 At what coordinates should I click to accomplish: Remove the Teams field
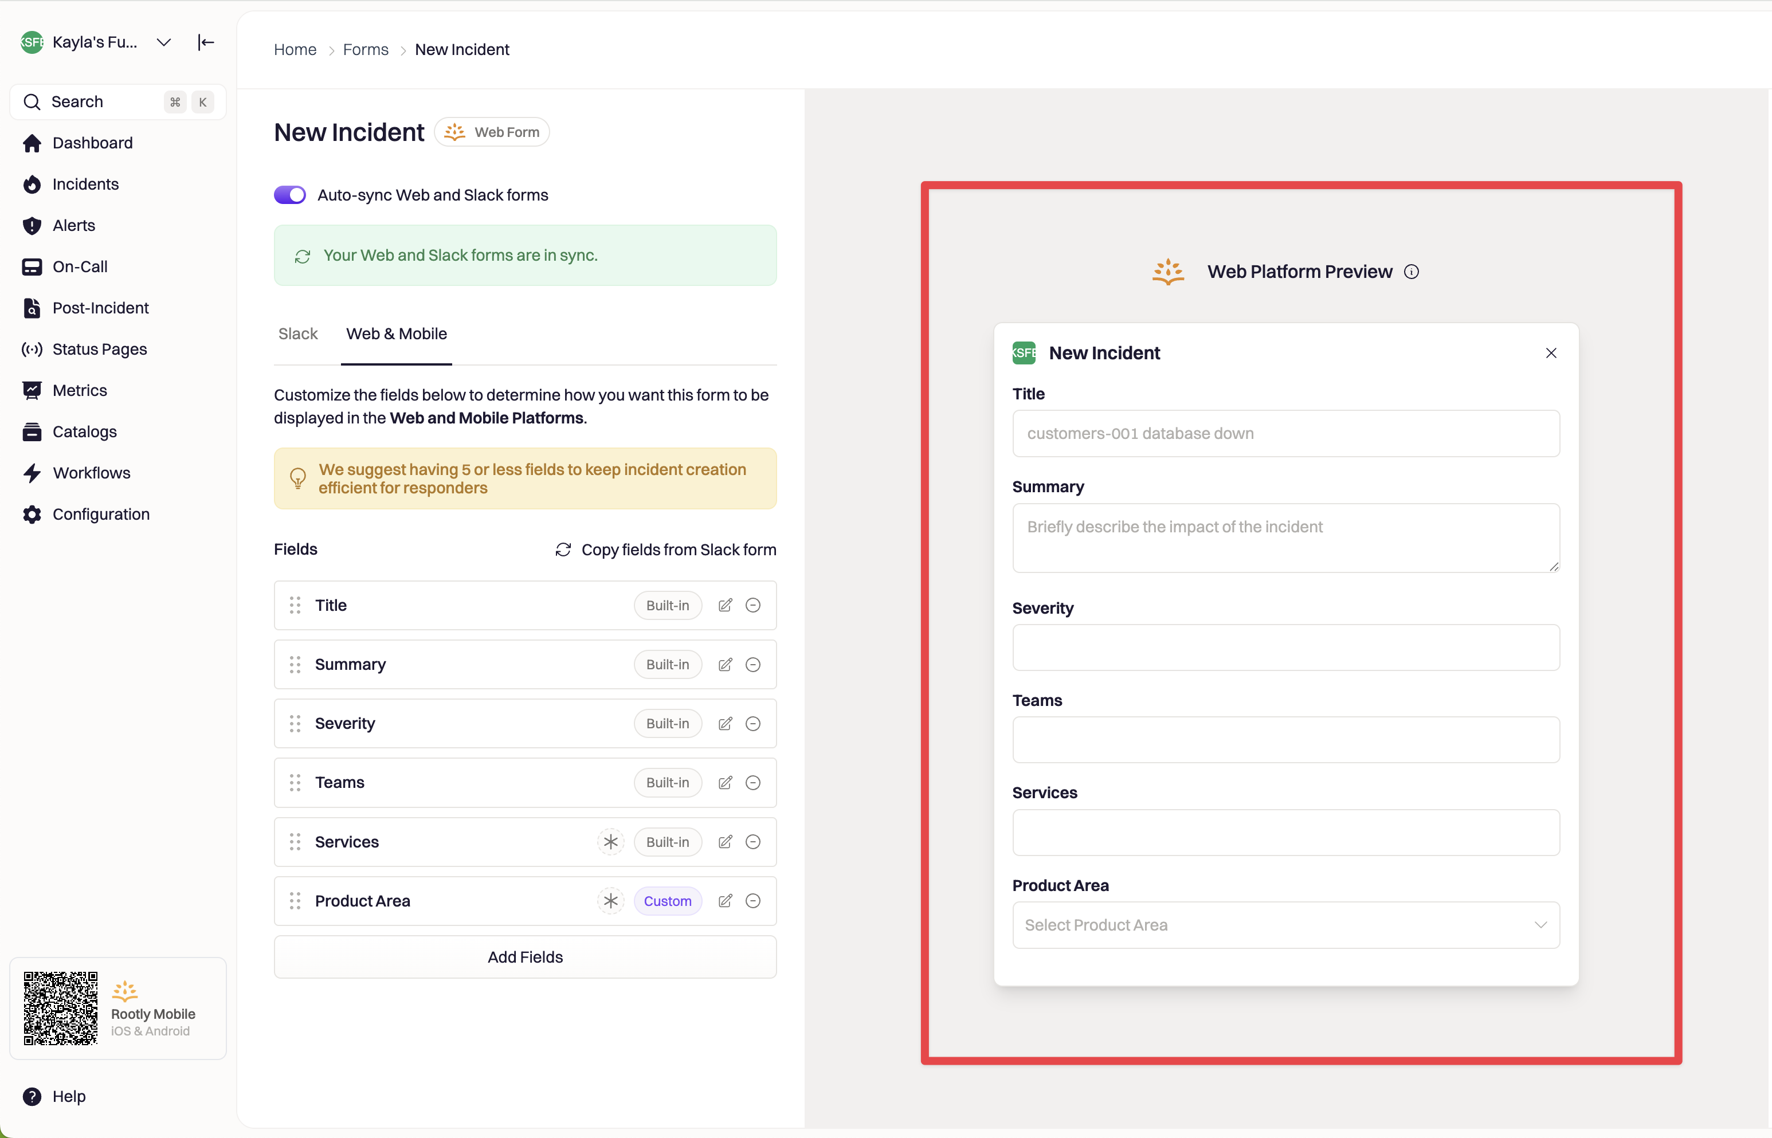(753, 783)
